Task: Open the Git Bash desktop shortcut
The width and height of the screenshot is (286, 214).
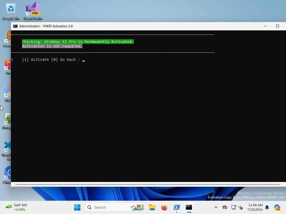Action: 7,94
